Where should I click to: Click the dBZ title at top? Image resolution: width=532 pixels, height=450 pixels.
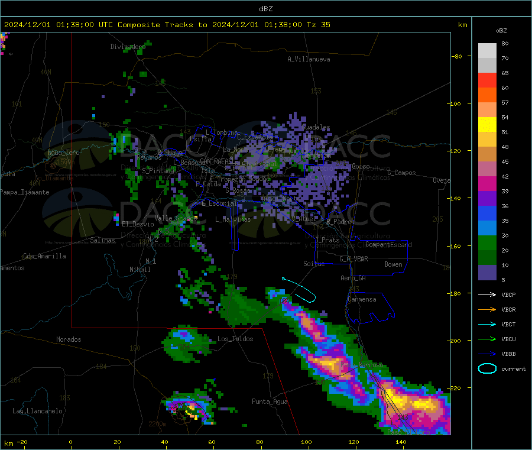[265, 9]
